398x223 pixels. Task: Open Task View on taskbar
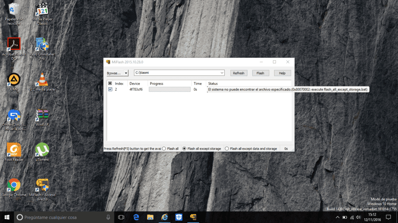tap(121, 217)
